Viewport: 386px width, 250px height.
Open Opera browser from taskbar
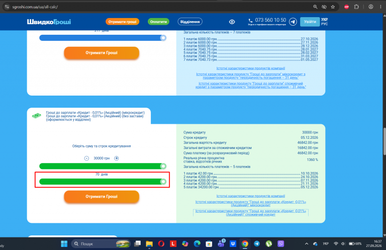tap(161, 244)
